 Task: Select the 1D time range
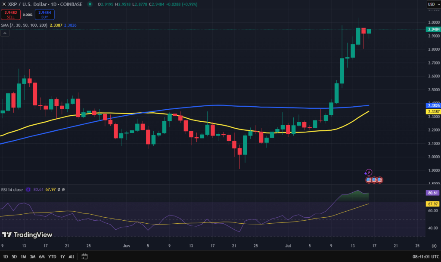[5, 256]
